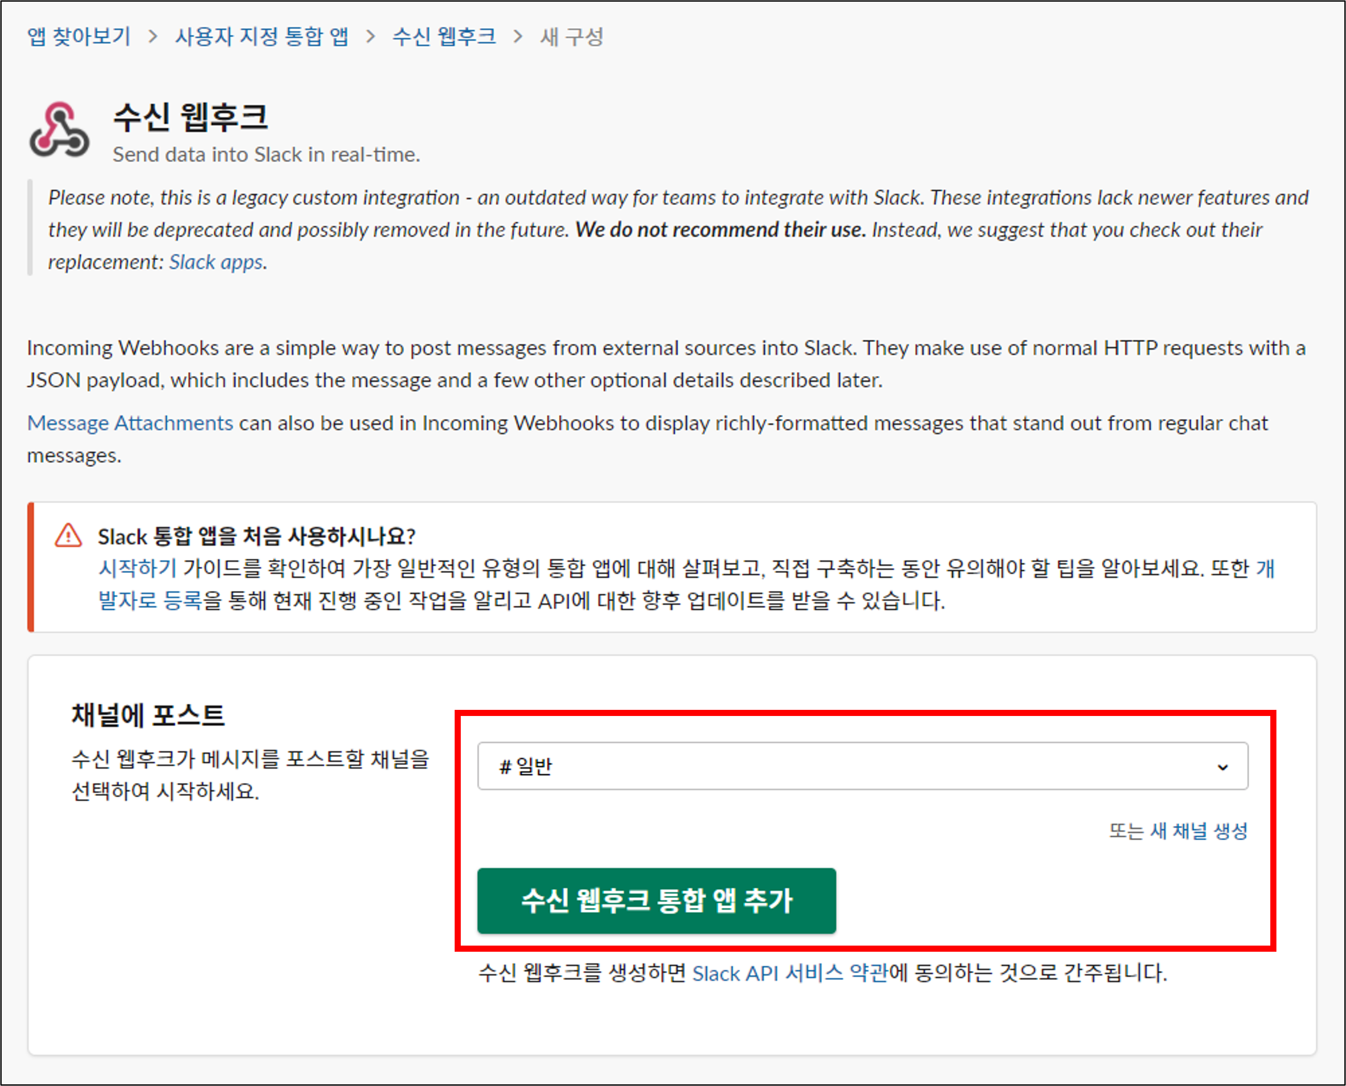This screenshot has width=1346, height=1086.
Task: Open the Slack apps link
Action: click(x=216, y=262)
